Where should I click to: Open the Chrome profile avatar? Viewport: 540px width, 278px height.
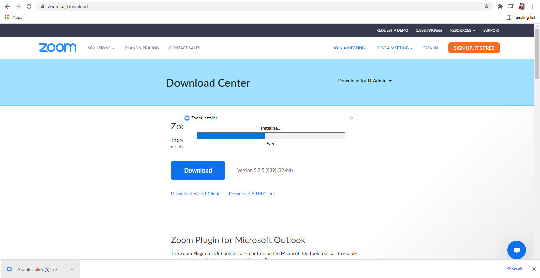click(x=522, y=6)
